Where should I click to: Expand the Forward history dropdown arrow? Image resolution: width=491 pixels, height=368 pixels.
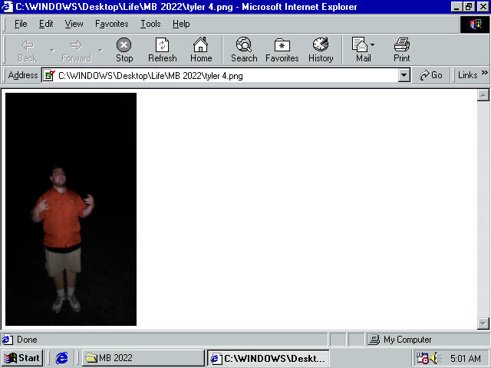coord(101,50)
